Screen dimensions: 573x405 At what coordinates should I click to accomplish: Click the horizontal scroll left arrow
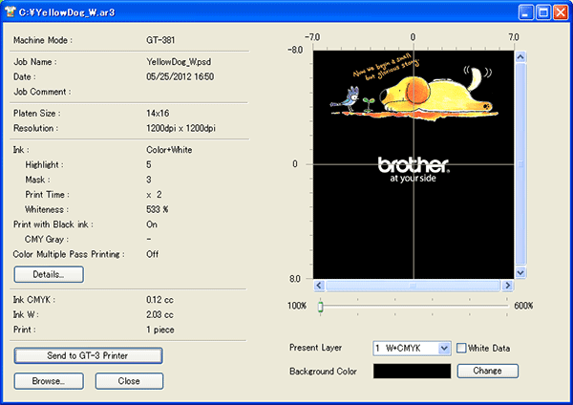[320, 286]
